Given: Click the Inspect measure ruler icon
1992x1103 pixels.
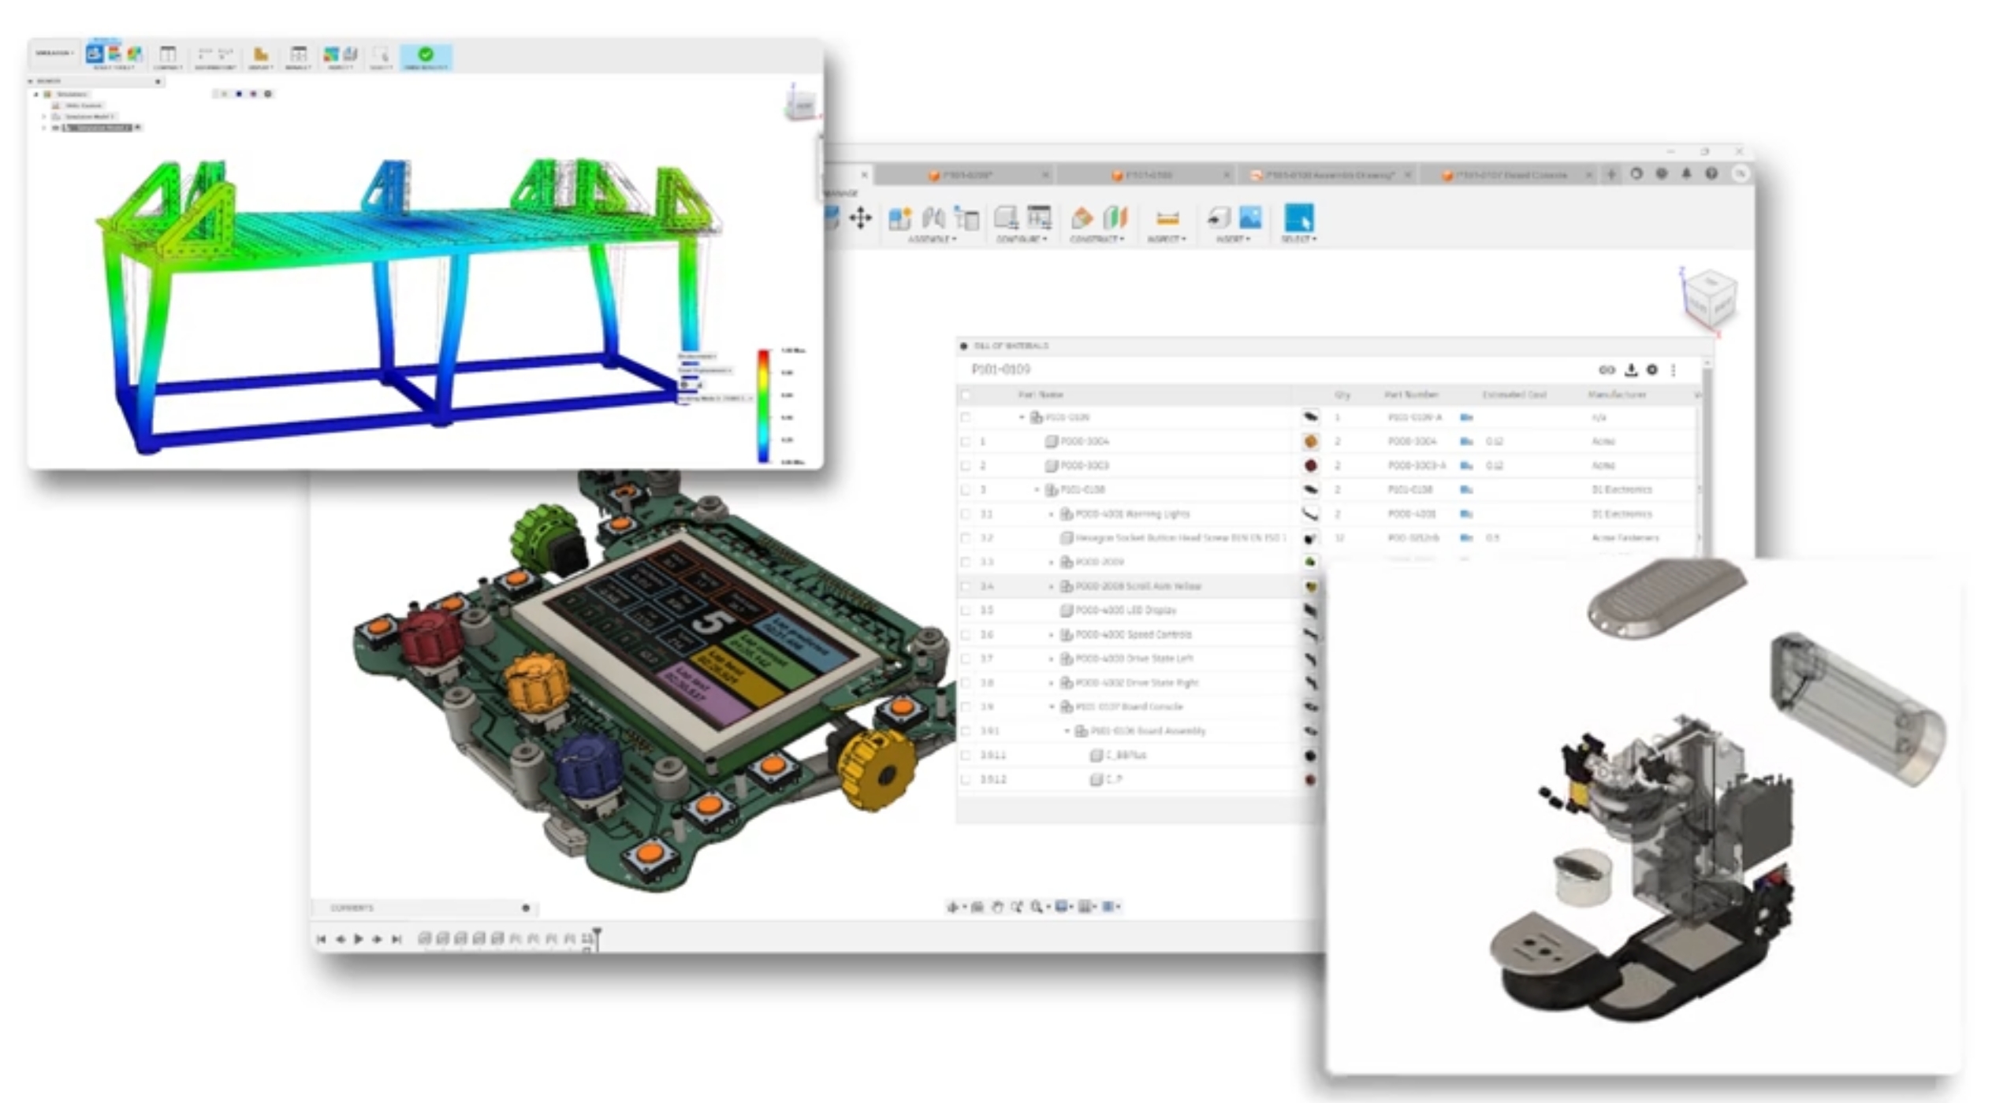Looking at the screenshot, I should point(1167,218).
